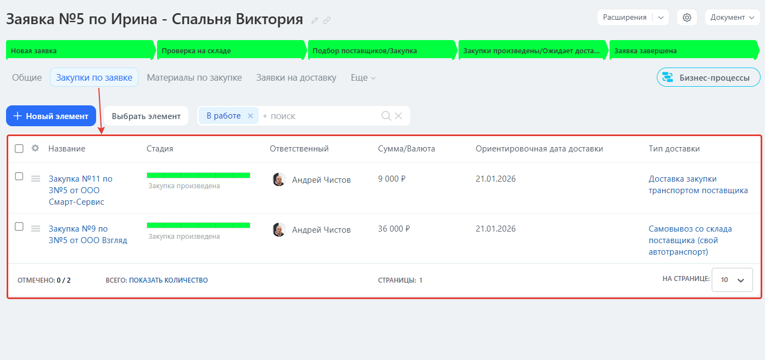Click the sum '9 000 ₽' cell
This screenshot has width=765, height=360.
(x=392, y=178)
